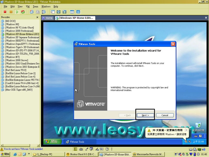Switch to the Home tab
209x157 pixels.
coord(48,18)
